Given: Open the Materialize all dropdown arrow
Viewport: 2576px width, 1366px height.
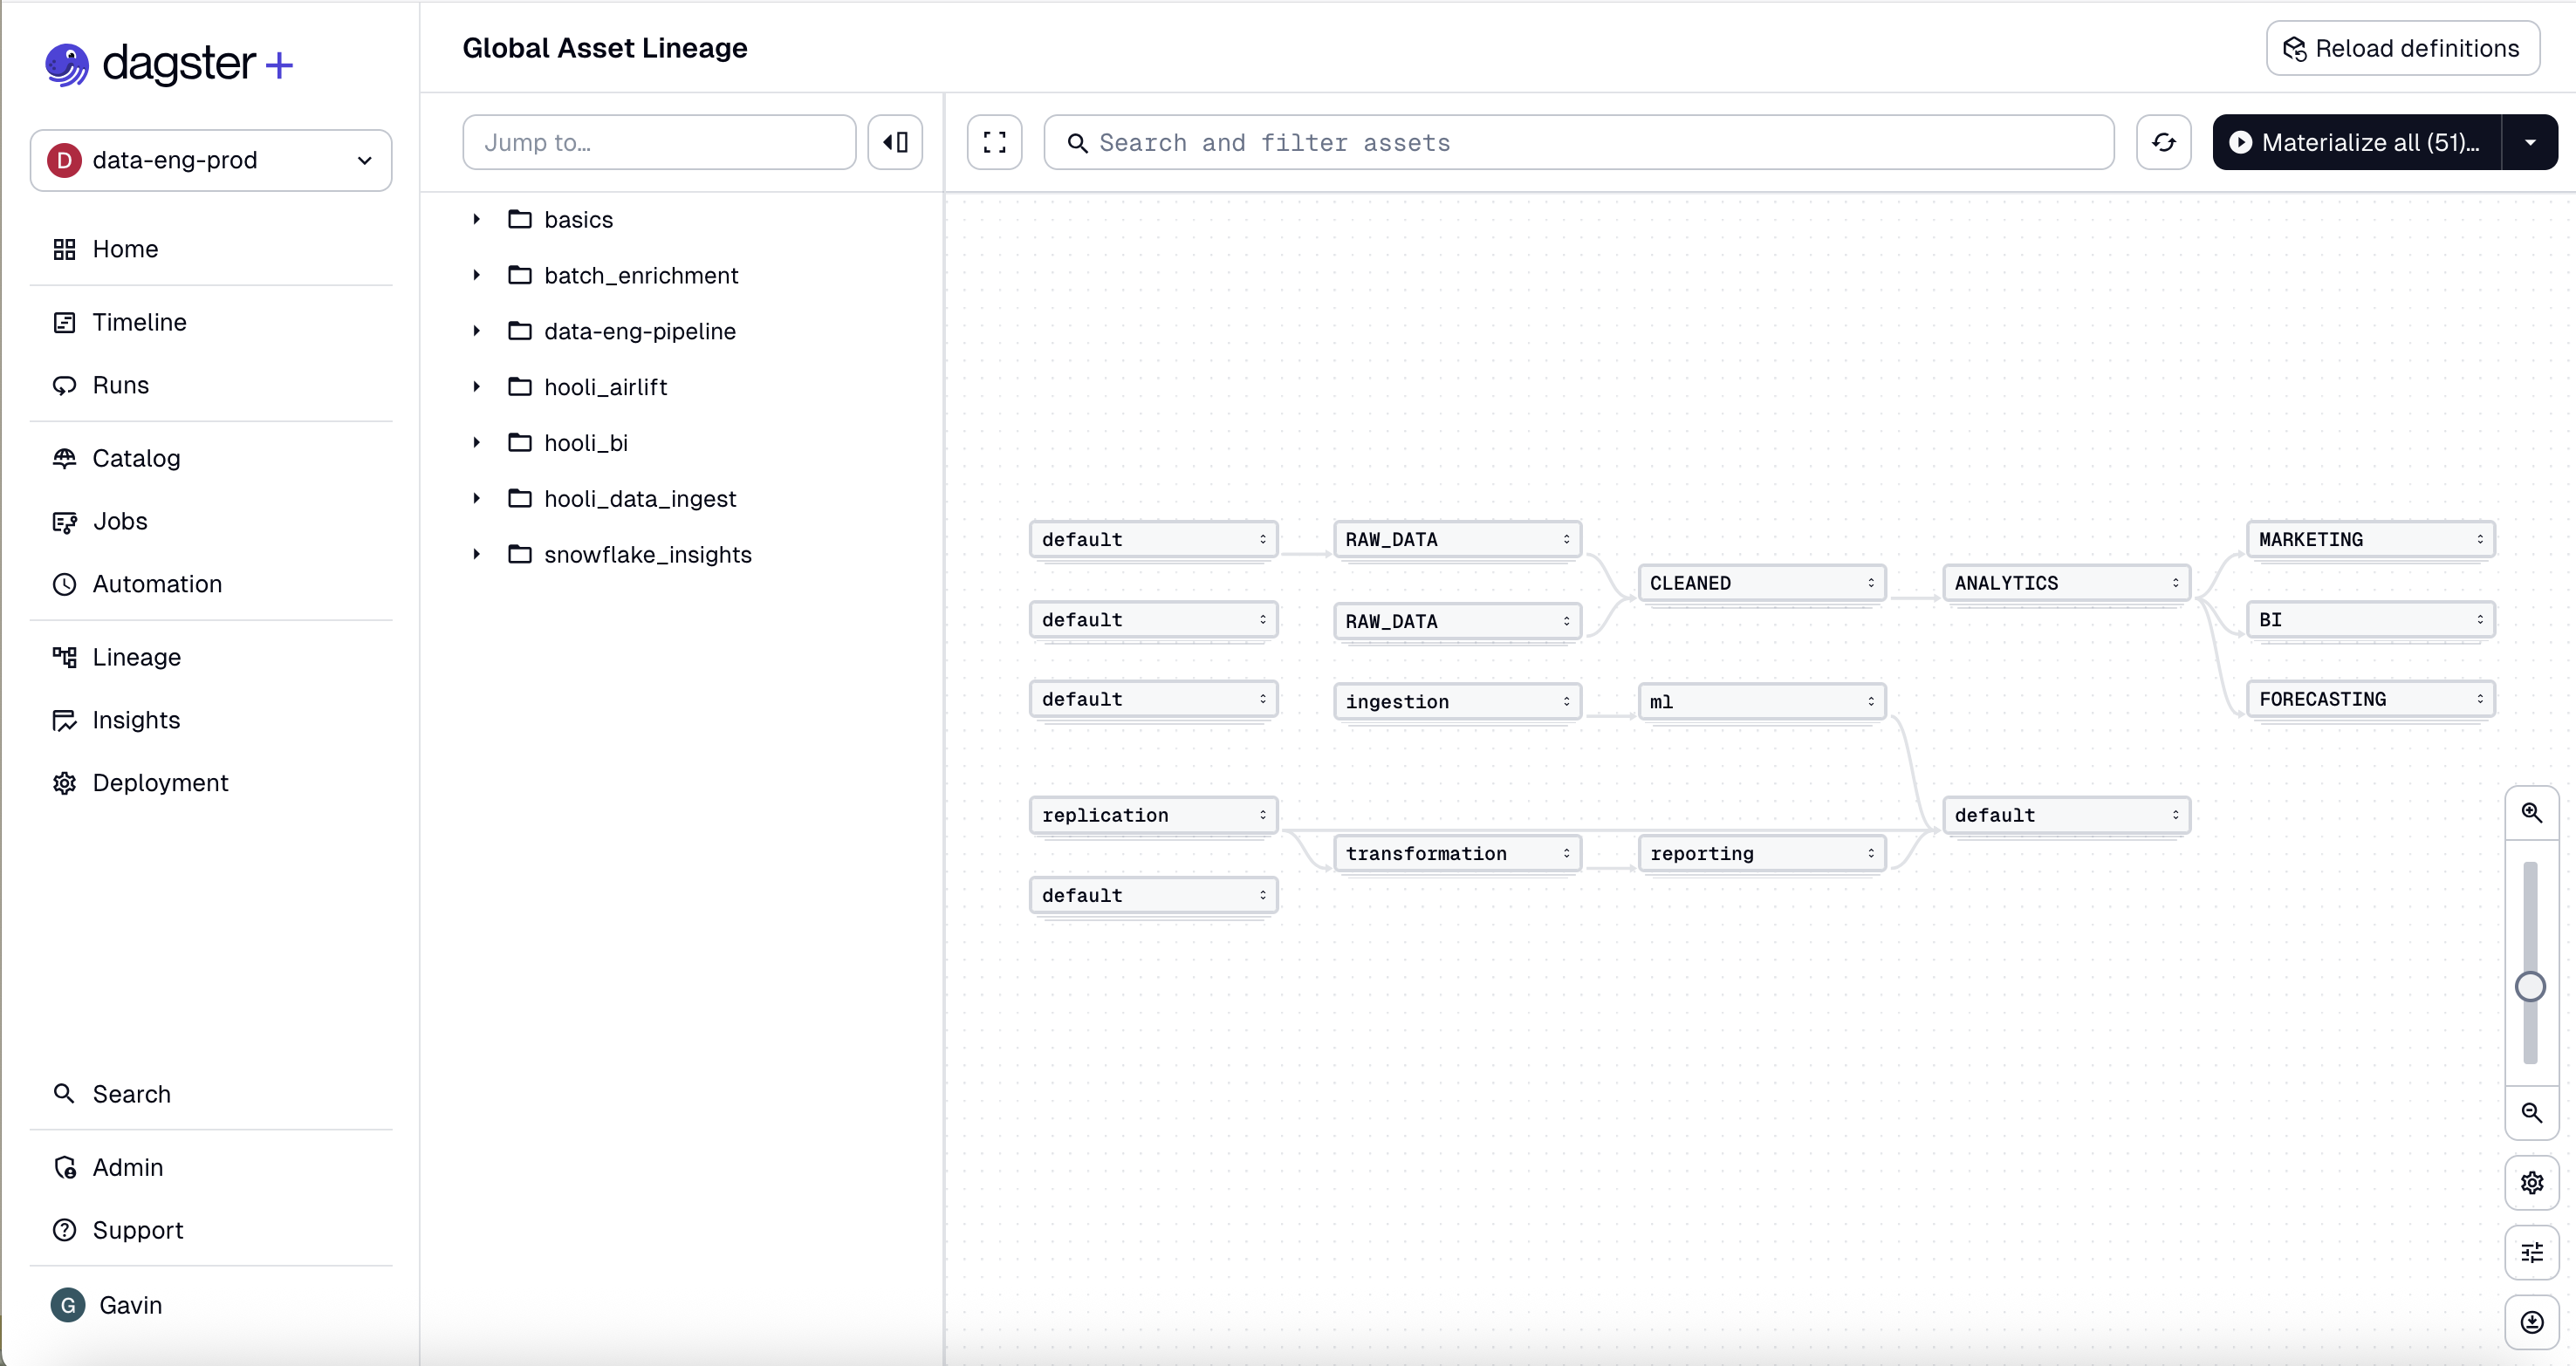Looking at the screenshot, I should 2531,142.
